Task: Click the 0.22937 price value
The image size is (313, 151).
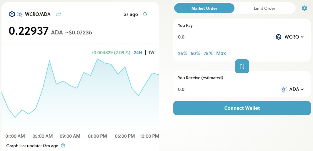Action: click(x=29, y=31)
